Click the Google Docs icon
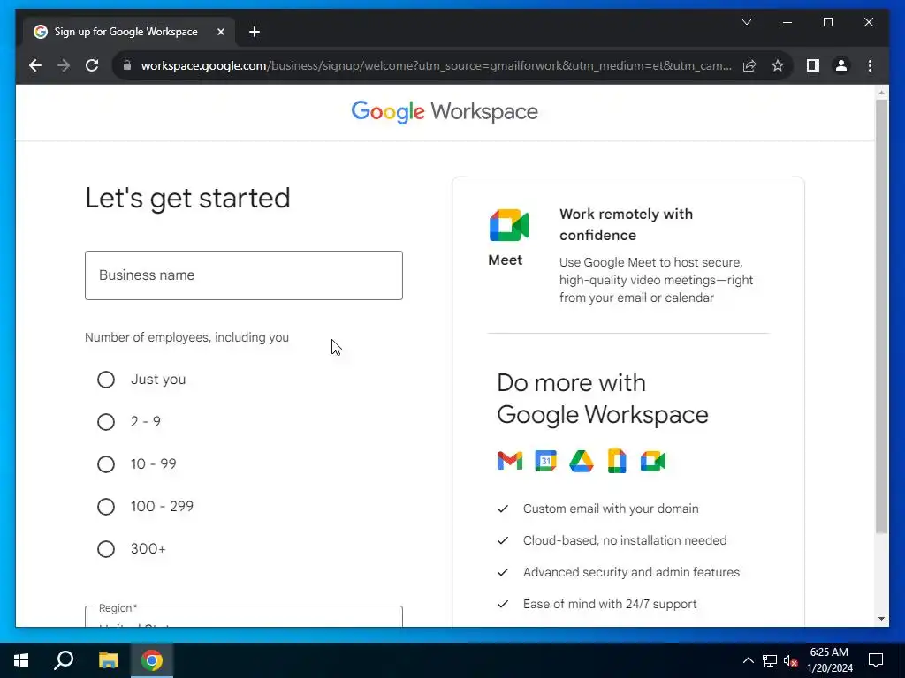This screenshot has width=905, height=678. tap(617, 461)
